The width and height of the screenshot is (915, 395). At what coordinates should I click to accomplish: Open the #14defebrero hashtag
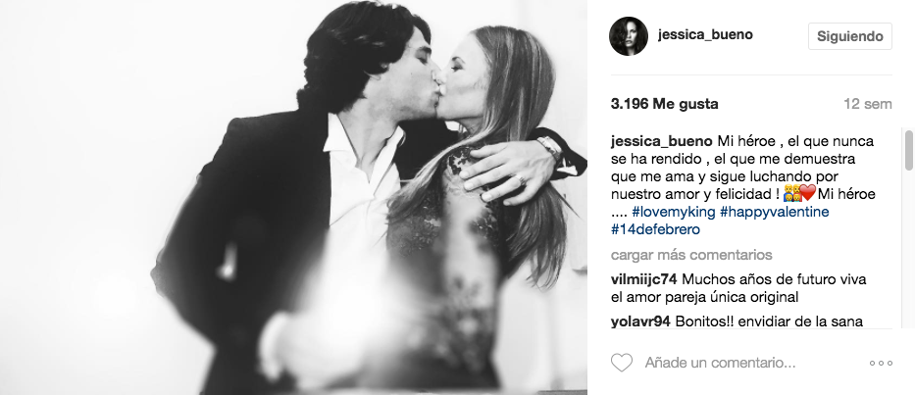[654, 228]
